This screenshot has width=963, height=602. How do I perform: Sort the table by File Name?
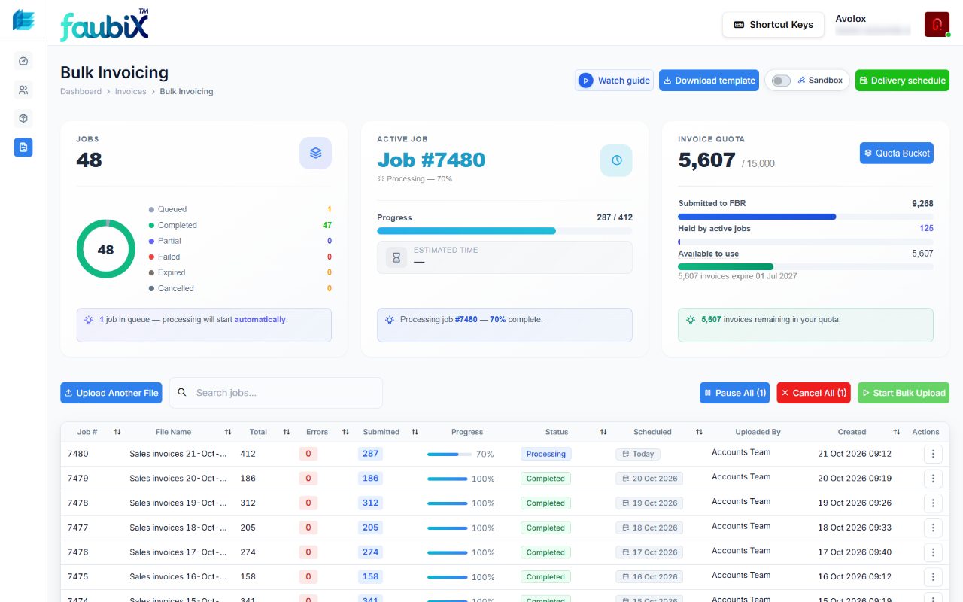(228, 432)
